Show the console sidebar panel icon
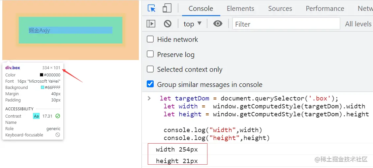Viewport: 373px width, 168px height. pyautogui.click(x=151, y=24)
